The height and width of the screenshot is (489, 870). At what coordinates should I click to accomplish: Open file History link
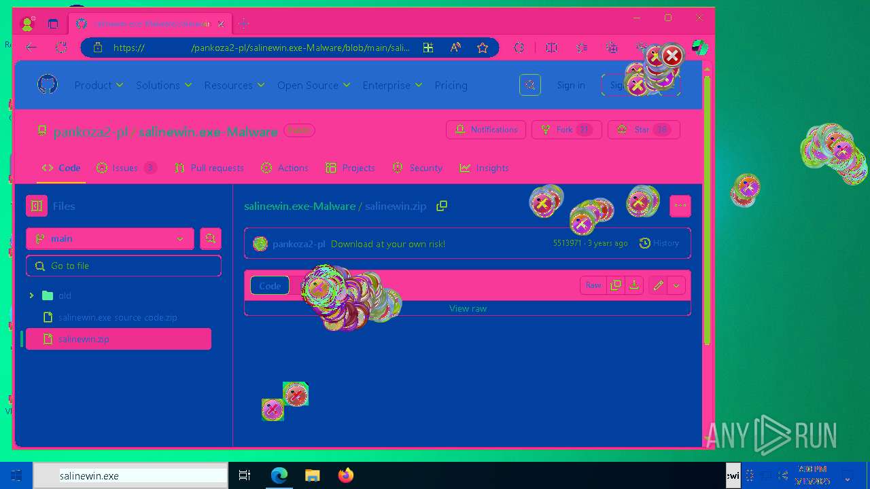659,243
